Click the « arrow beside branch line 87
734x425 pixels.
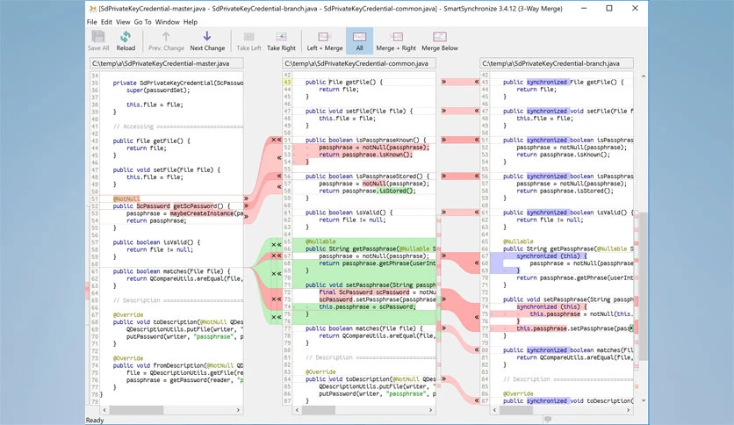(477, 400)
